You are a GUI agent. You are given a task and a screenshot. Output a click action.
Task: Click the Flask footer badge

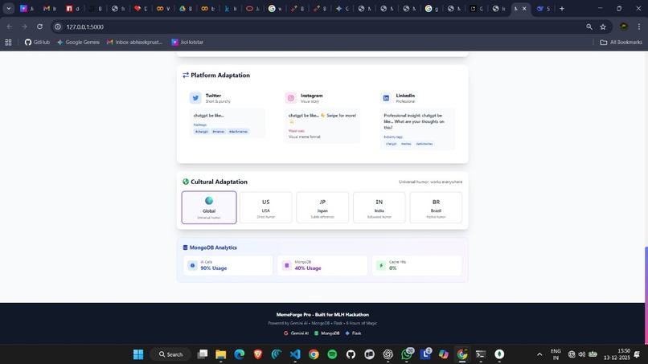[x=353, y=333]
